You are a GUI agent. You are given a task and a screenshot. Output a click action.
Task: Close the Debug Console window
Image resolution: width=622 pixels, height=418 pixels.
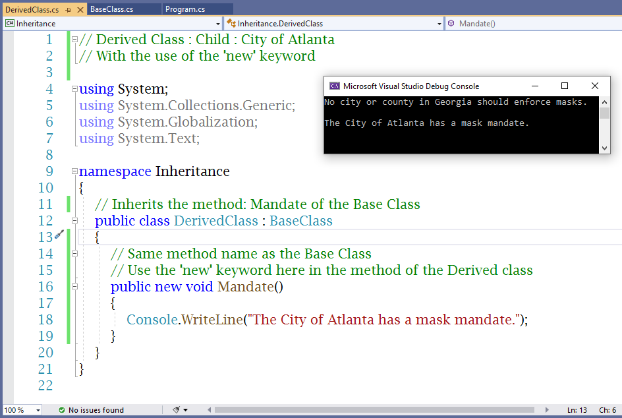click(594, 86)
